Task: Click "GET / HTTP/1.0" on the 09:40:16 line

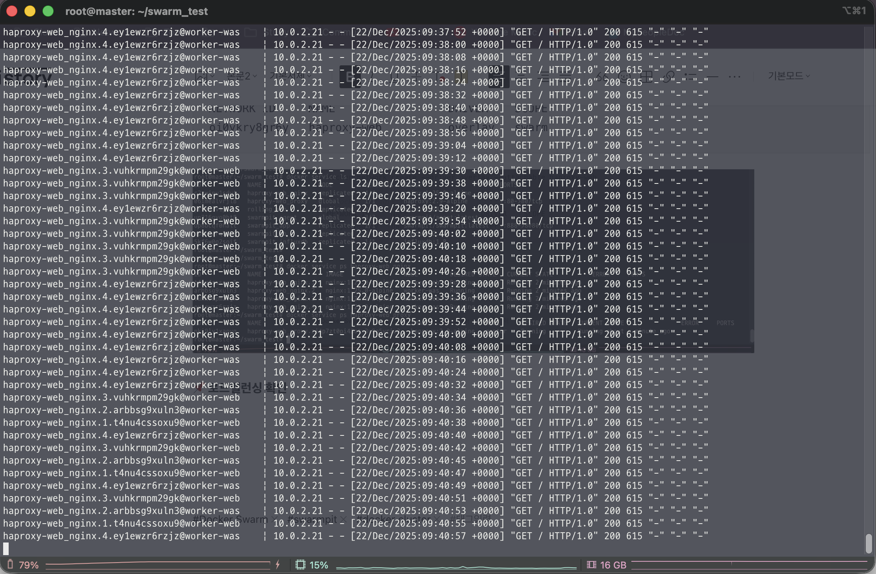Action: pos(554,359)
